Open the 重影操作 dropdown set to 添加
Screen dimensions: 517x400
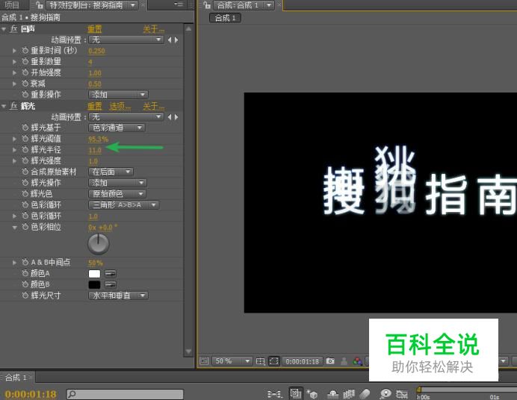point(118,95)
